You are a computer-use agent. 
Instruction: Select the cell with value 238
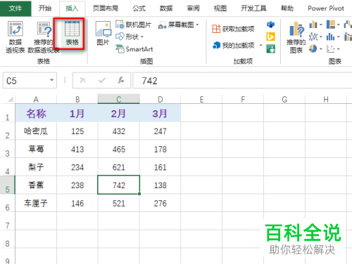click(77, 185)
